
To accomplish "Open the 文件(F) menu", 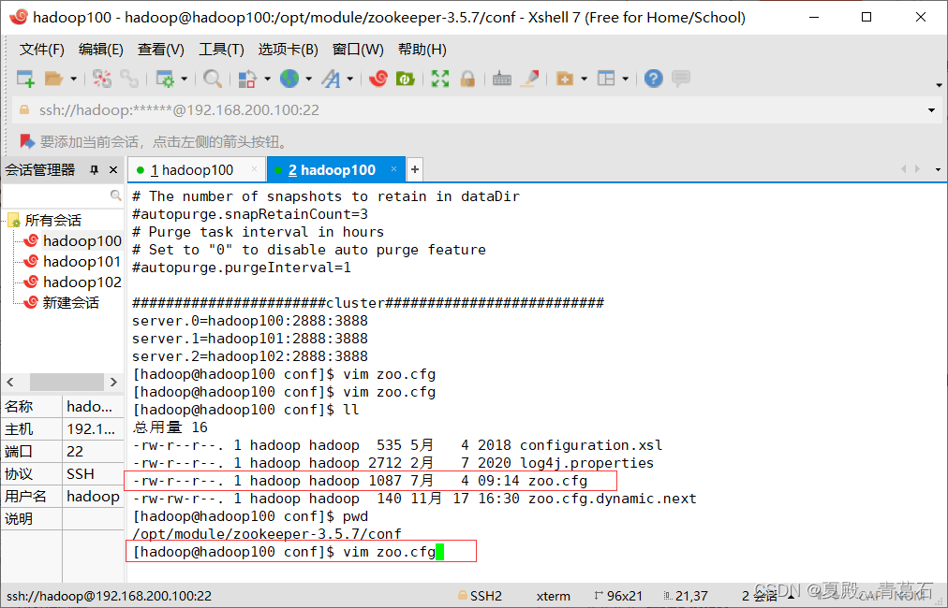I will point(42,50).
